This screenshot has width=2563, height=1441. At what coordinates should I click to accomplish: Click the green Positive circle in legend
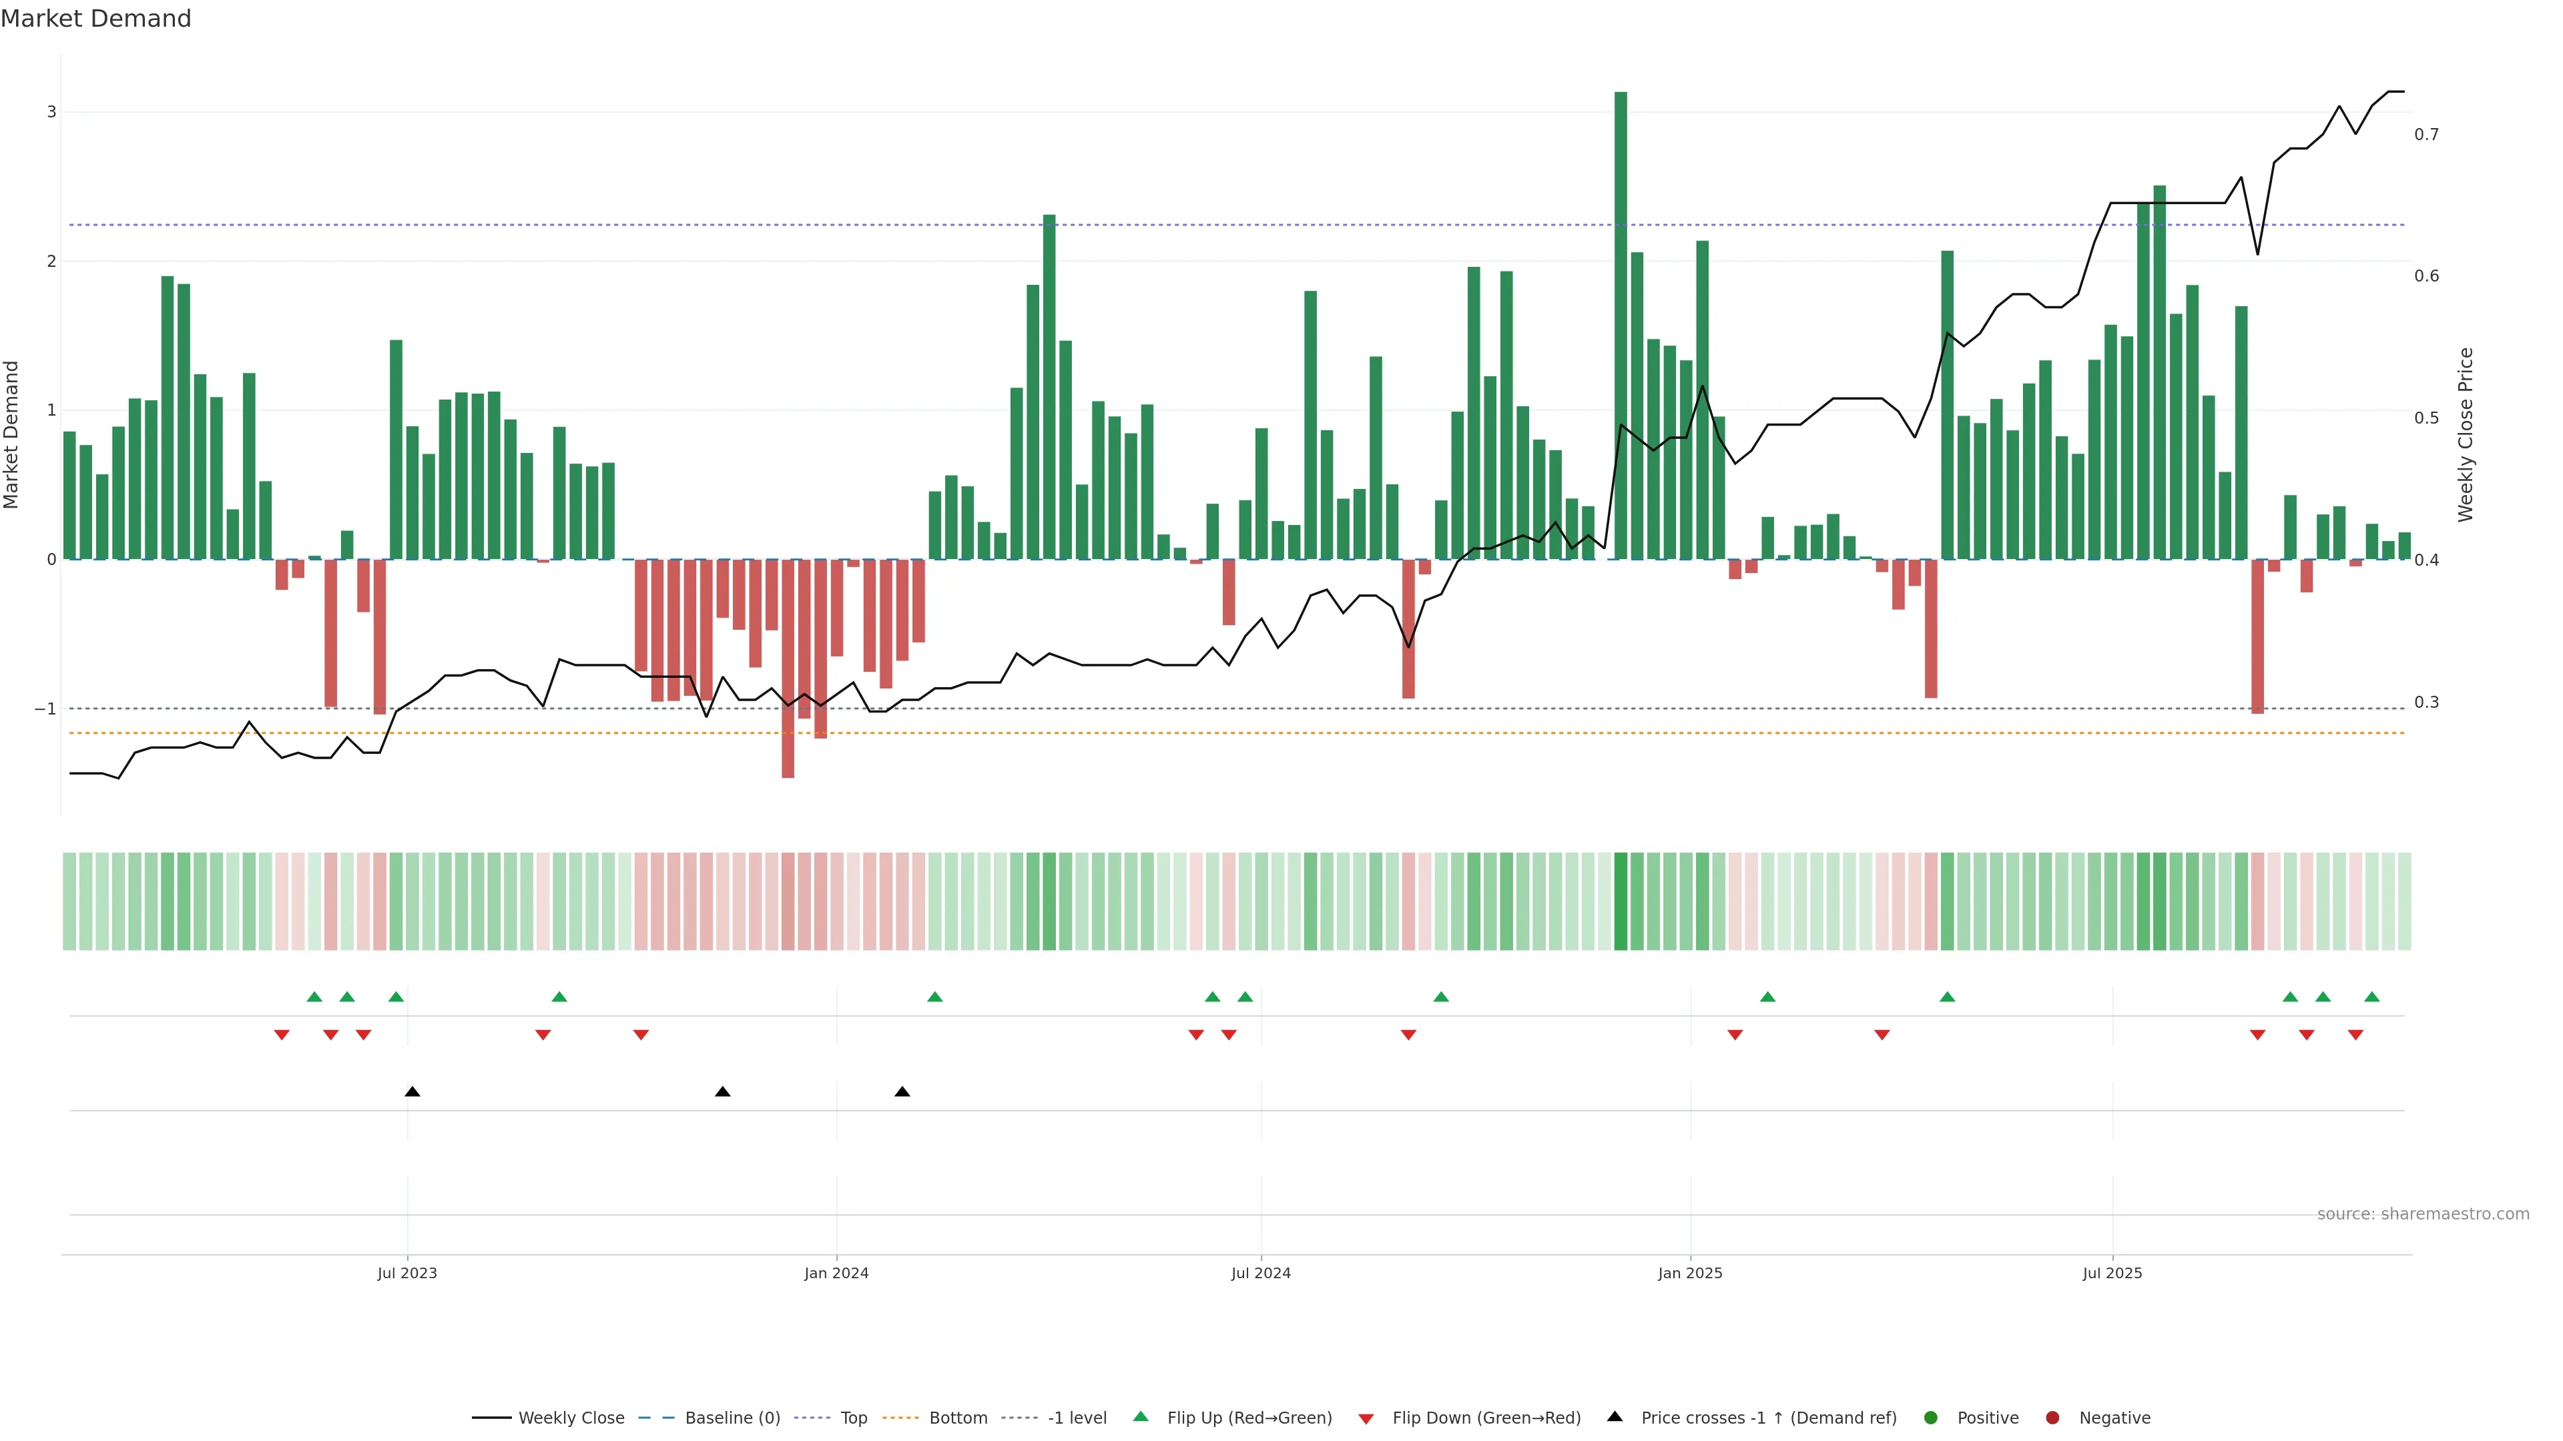[1931, 1417]
